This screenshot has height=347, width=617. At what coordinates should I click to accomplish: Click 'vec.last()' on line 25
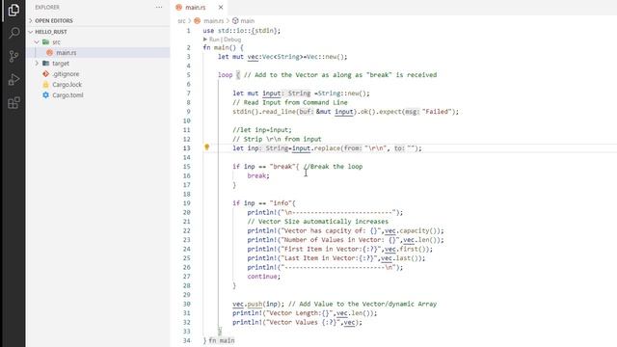[x=401, y=258]
